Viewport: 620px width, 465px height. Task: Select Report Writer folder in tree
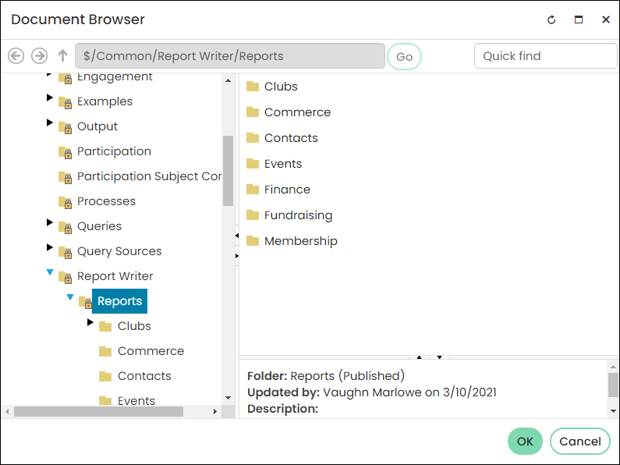115,276
